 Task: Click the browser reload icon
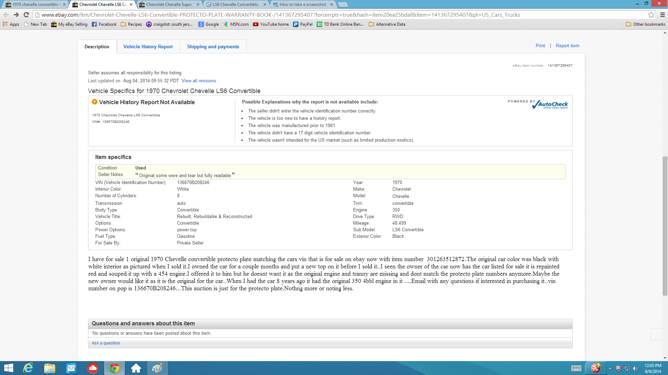point(26,15)
